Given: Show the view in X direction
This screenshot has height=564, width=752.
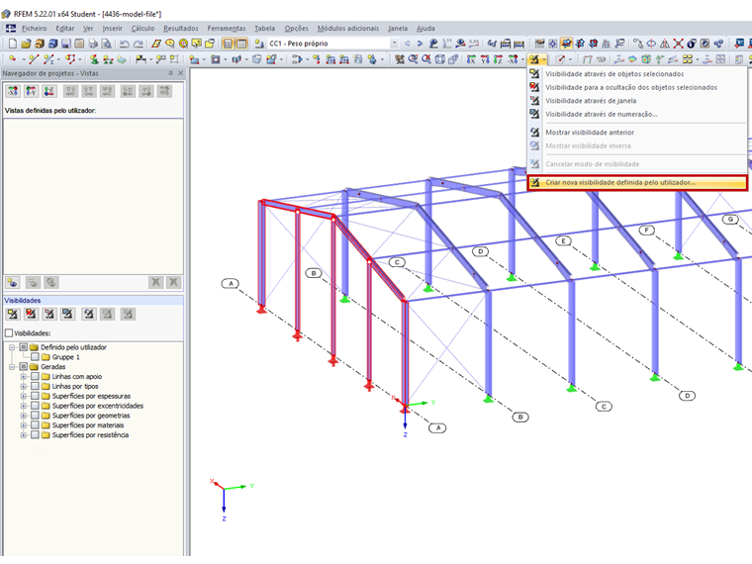Looking at the screenshot, I should (471, 59).
